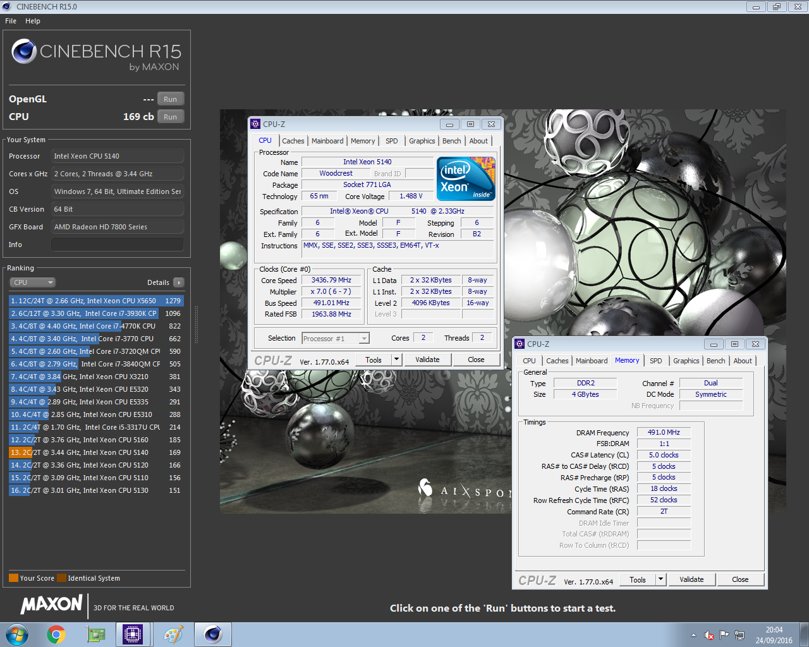Click the MAXON logo at bottom
Screen dimensions: 809x647
(x=51, y=605)
